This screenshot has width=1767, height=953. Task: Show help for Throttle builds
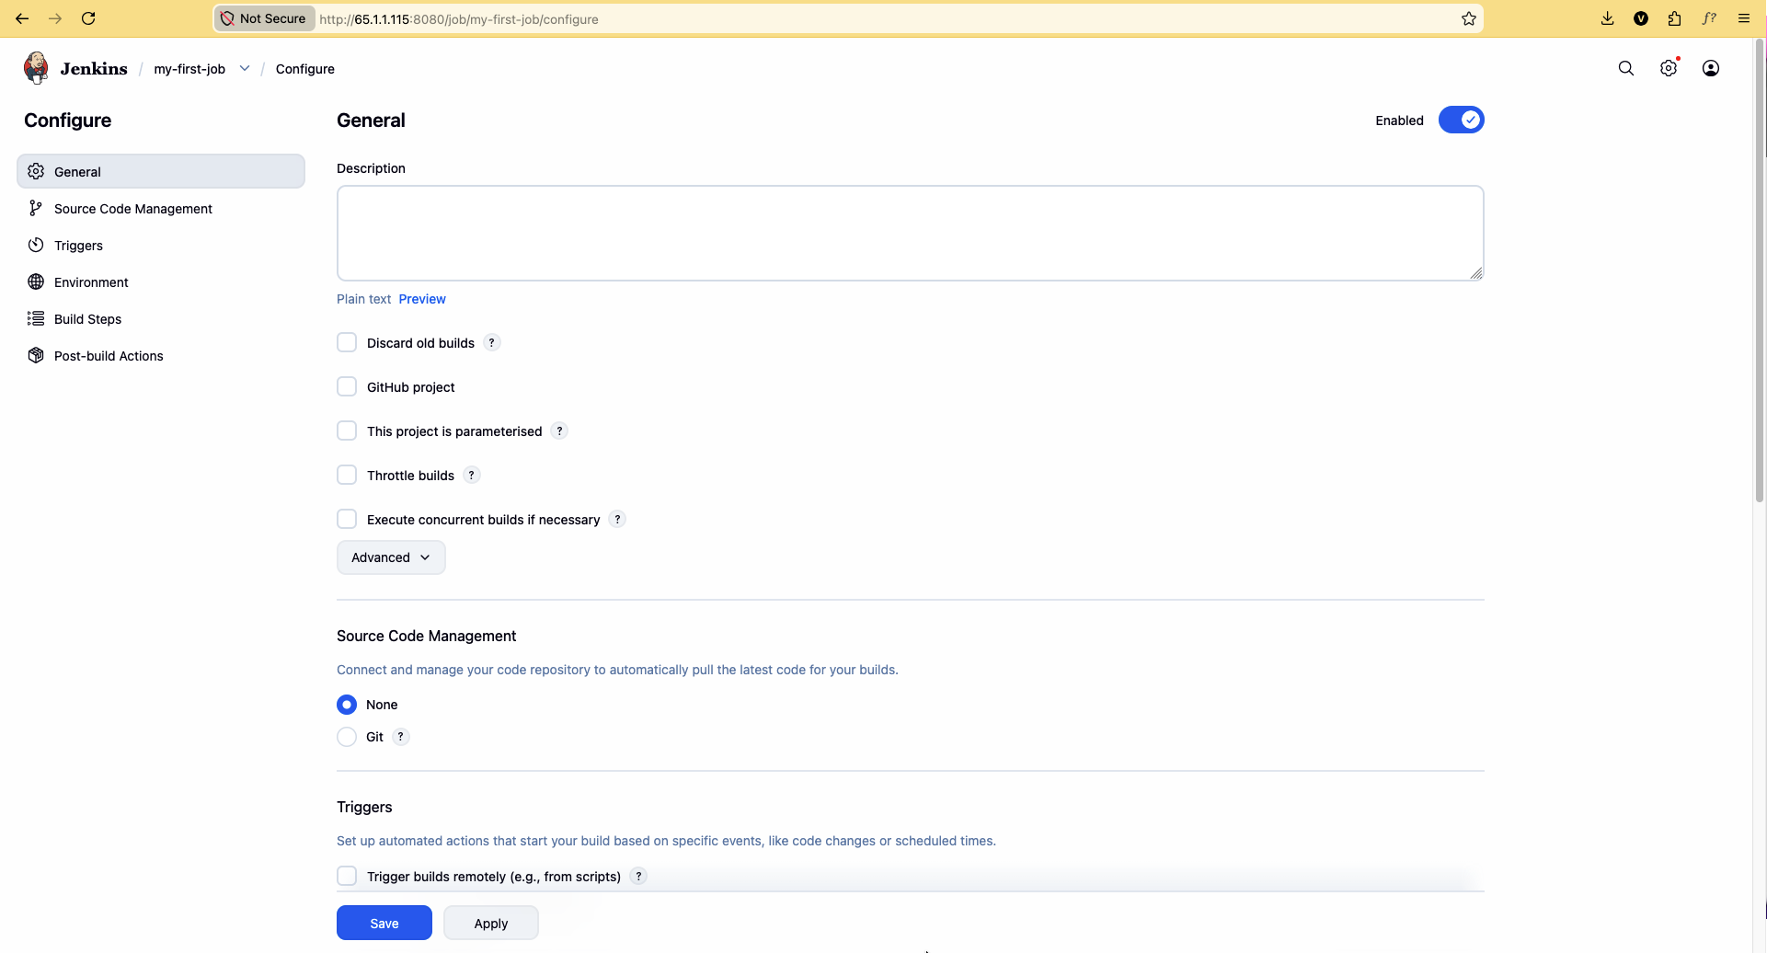pyautogui.click(x=472, y=475)
